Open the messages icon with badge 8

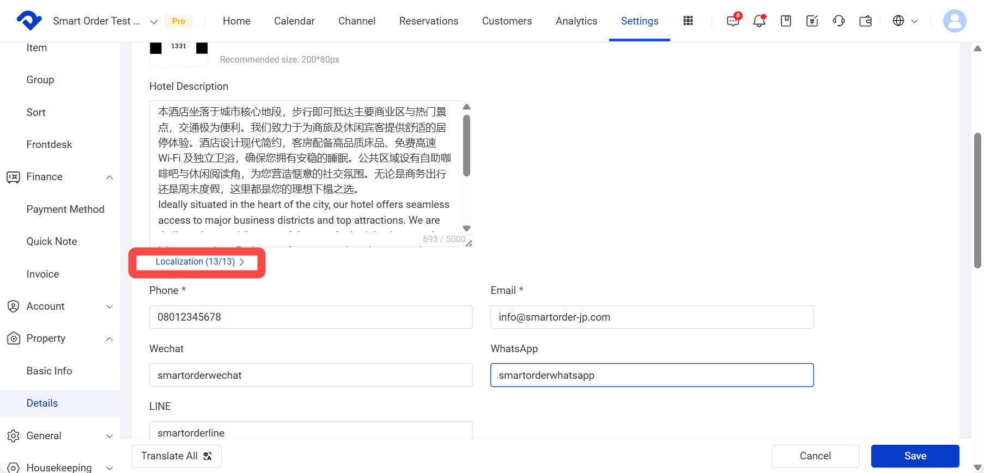click(733, 20)
